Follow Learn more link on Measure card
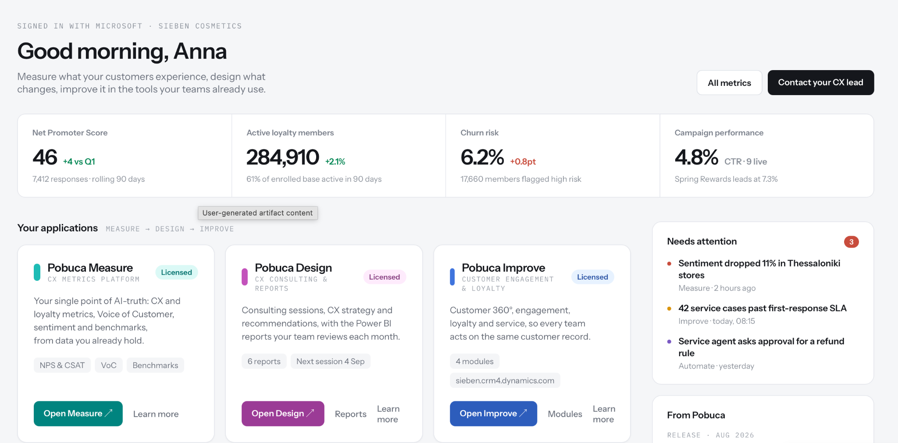 [156, 414]
